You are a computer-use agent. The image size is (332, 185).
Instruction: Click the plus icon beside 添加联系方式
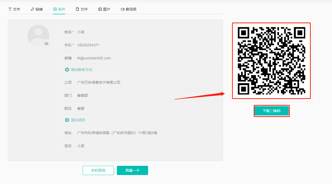click(x=67, y=70)
